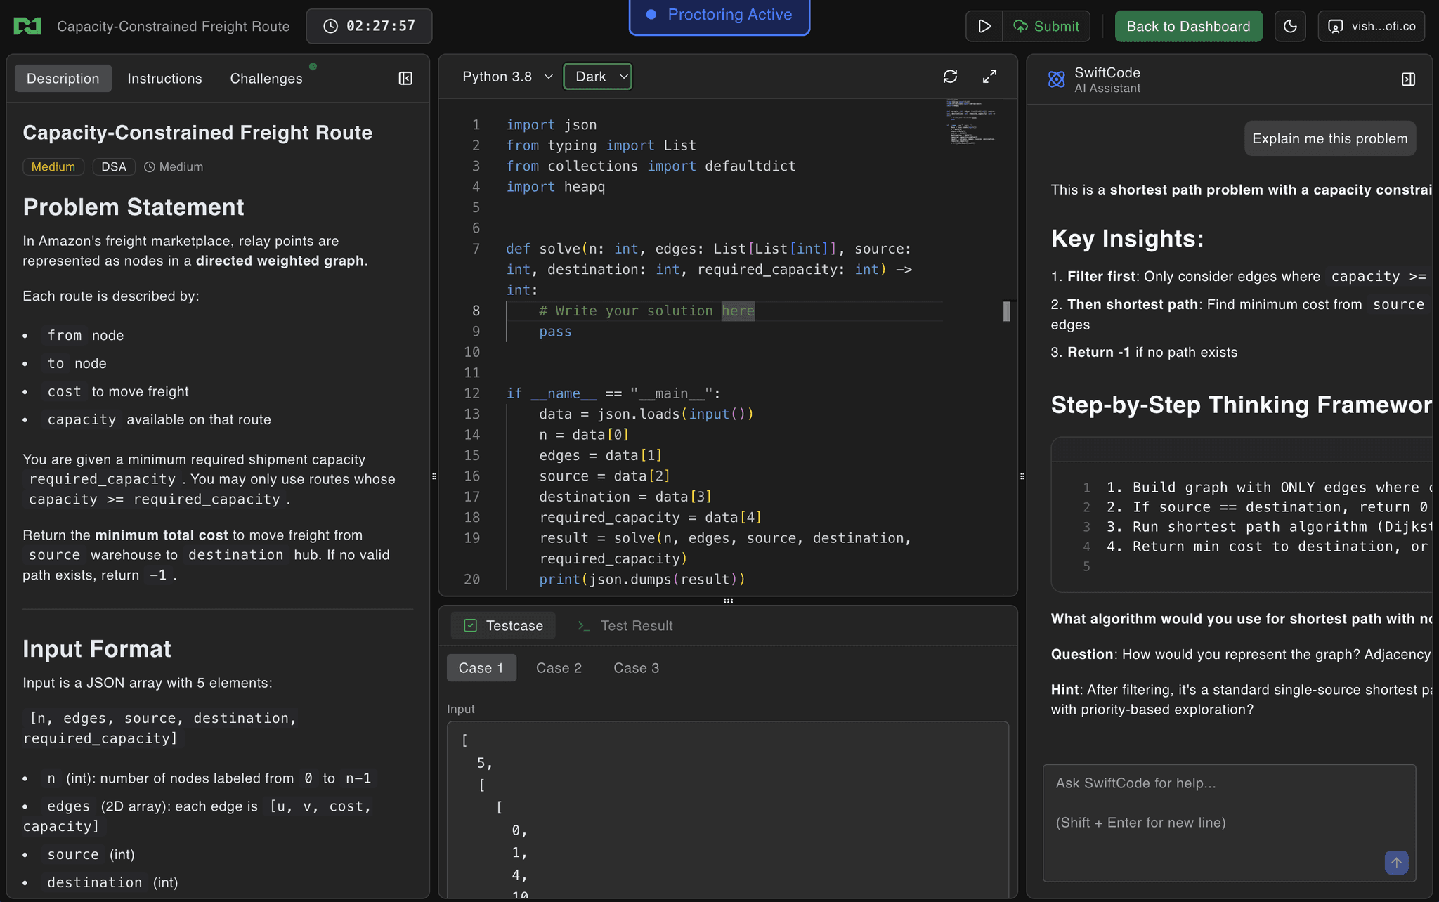Expand editor to fullscreen

[989, 76]
